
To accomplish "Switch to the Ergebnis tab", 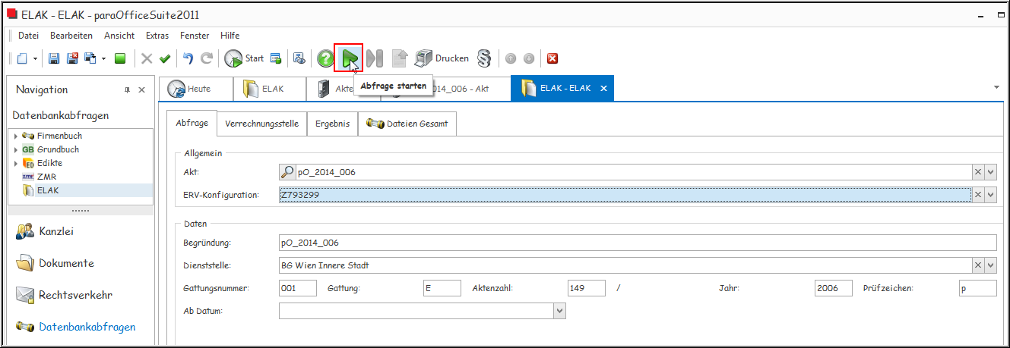I will click(x=333, y=124).
